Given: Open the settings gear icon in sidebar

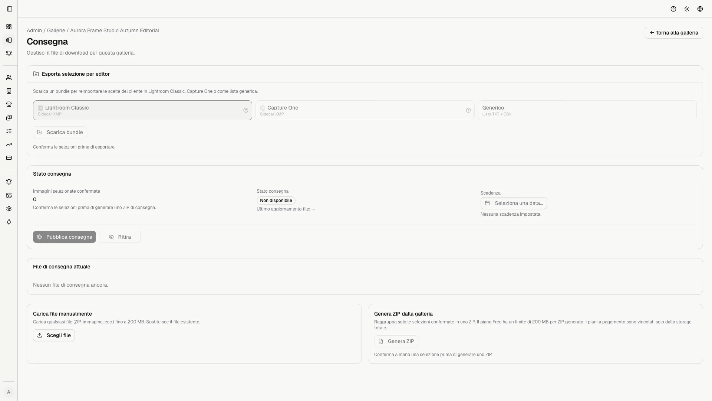Looking at the screenshot, I should (x=9, y=209).
